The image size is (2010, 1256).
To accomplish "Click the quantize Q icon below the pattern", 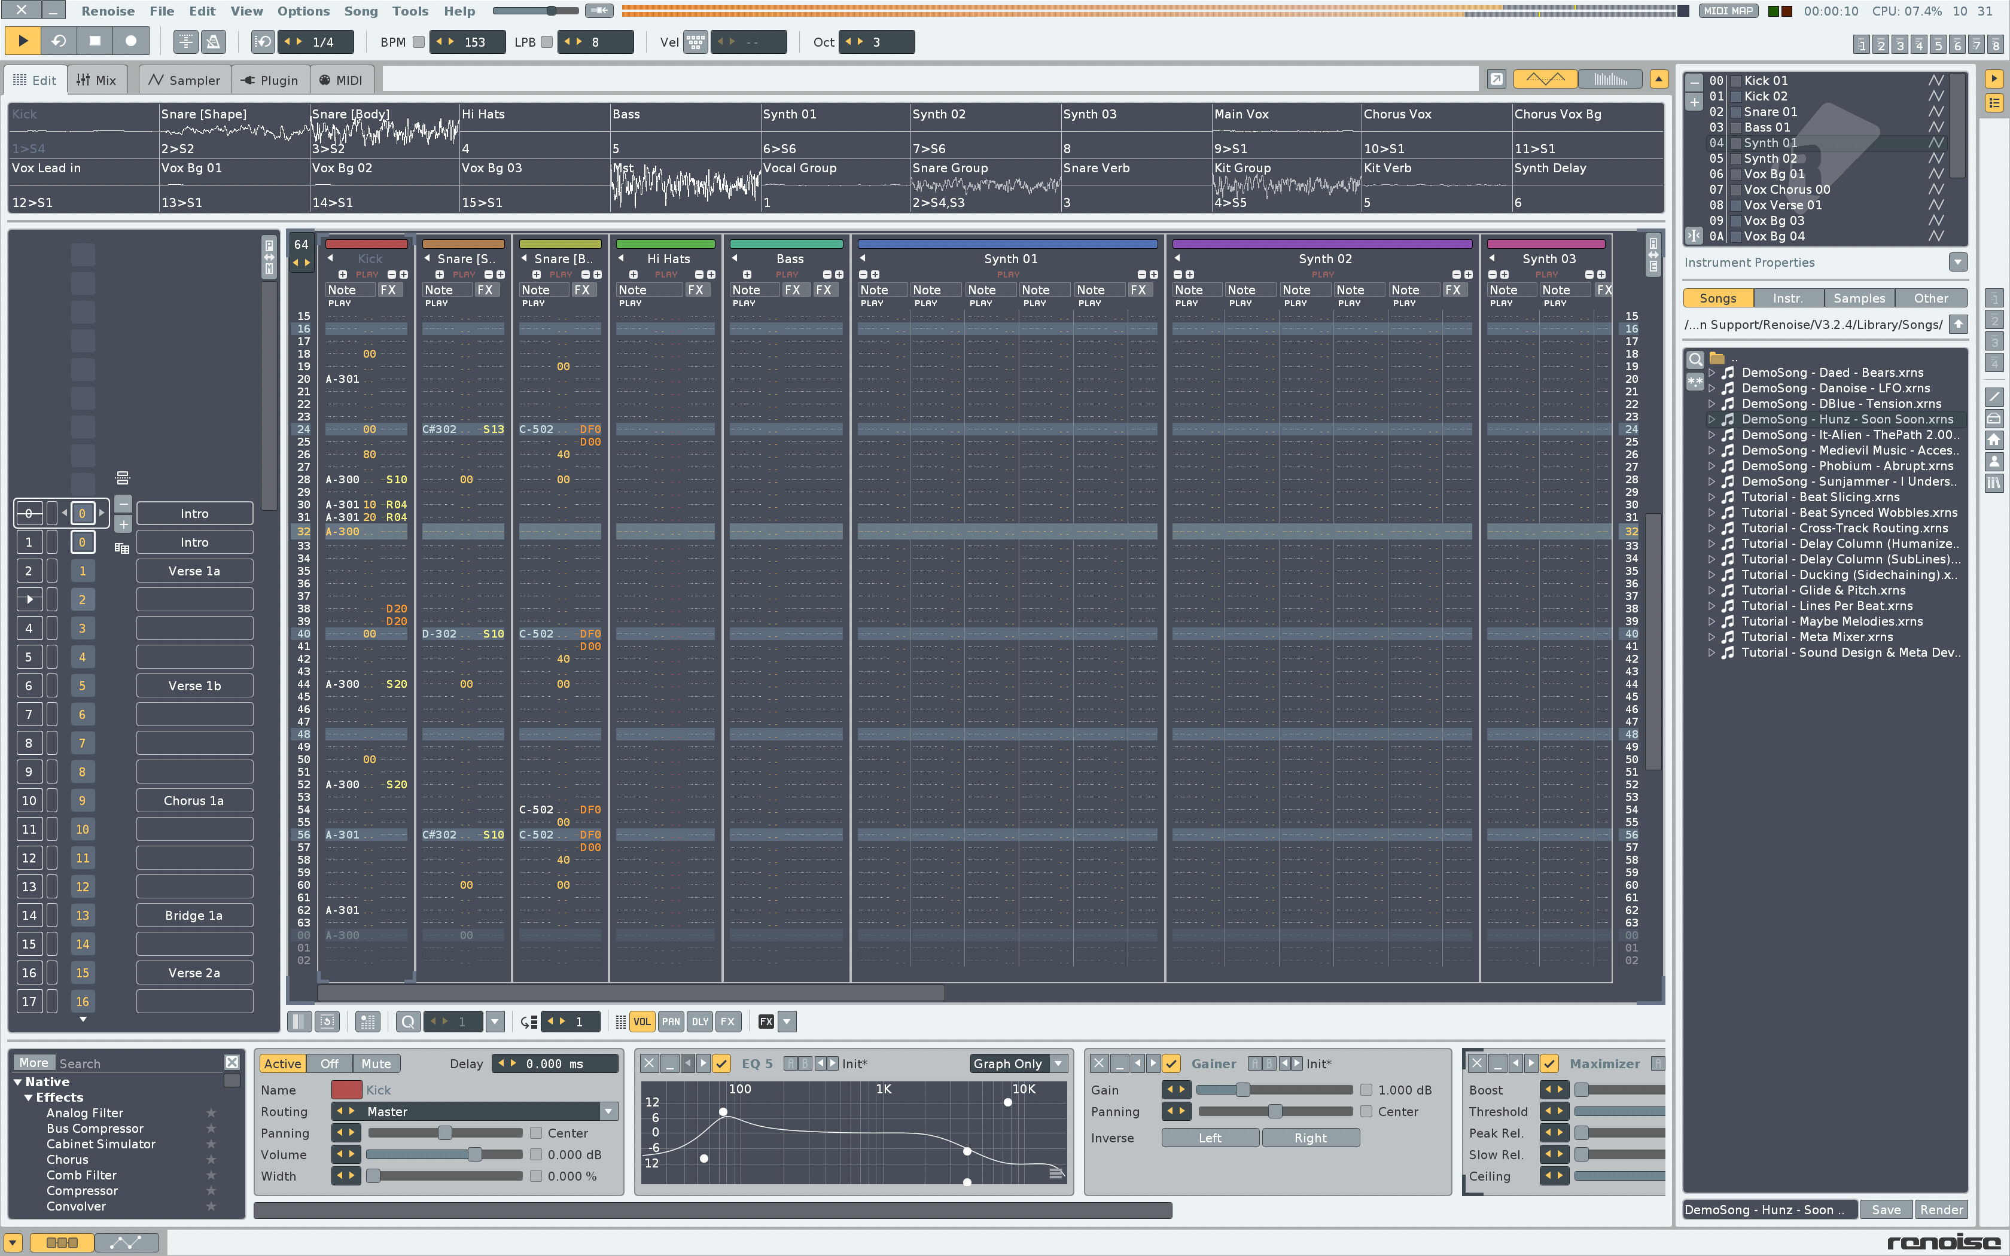I will pyautogui.click(x=408, y=1022).
